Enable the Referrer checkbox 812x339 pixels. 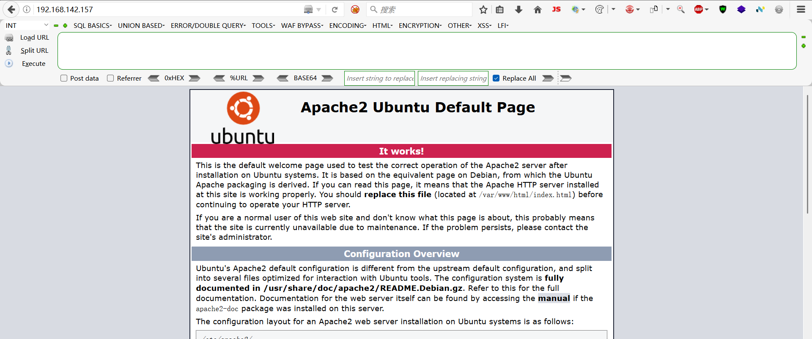click(x=110, y=78)
